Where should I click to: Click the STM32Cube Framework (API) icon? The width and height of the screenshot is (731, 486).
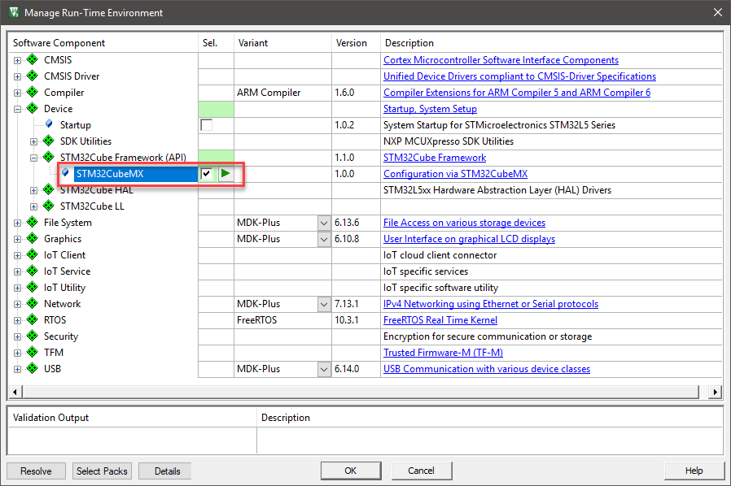49,157
